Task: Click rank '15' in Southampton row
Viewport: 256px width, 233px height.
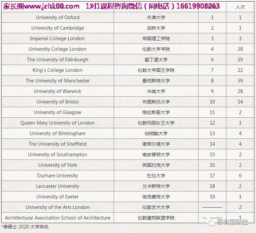Action: point(212,155)
